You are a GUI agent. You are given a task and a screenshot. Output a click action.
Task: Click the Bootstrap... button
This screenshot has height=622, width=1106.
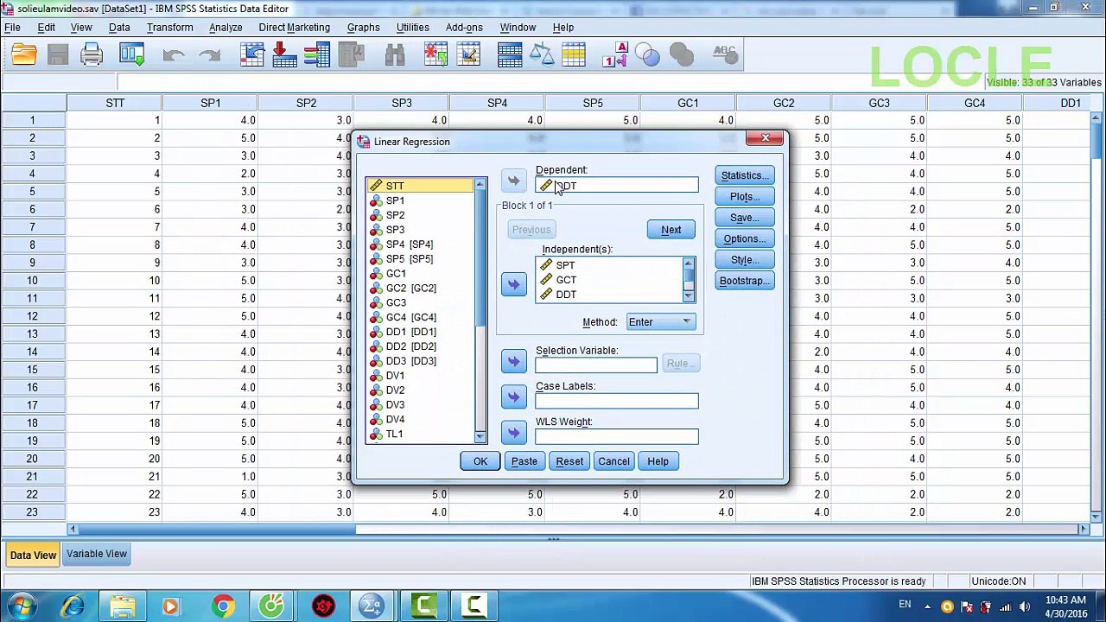[745, 281]
